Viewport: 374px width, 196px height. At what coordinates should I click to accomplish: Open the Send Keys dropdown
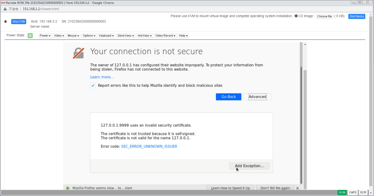[126, 36]
